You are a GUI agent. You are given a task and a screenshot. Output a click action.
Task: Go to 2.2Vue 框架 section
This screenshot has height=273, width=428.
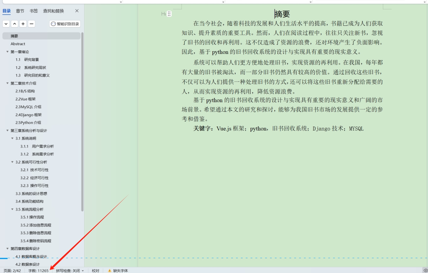click(25, 99)
